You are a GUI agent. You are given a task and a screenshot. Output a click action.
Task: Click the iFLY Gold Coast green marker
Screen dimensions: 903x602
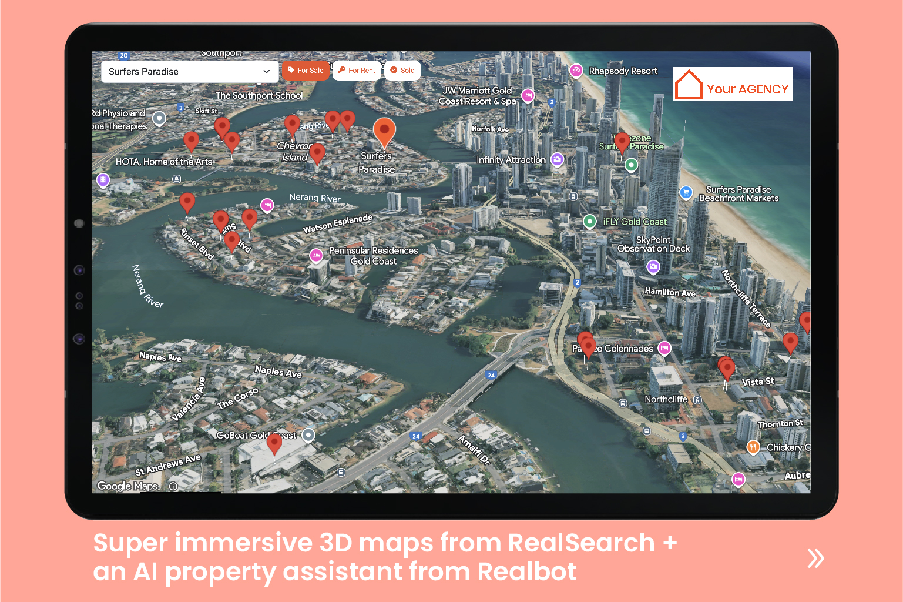[590, 222]
